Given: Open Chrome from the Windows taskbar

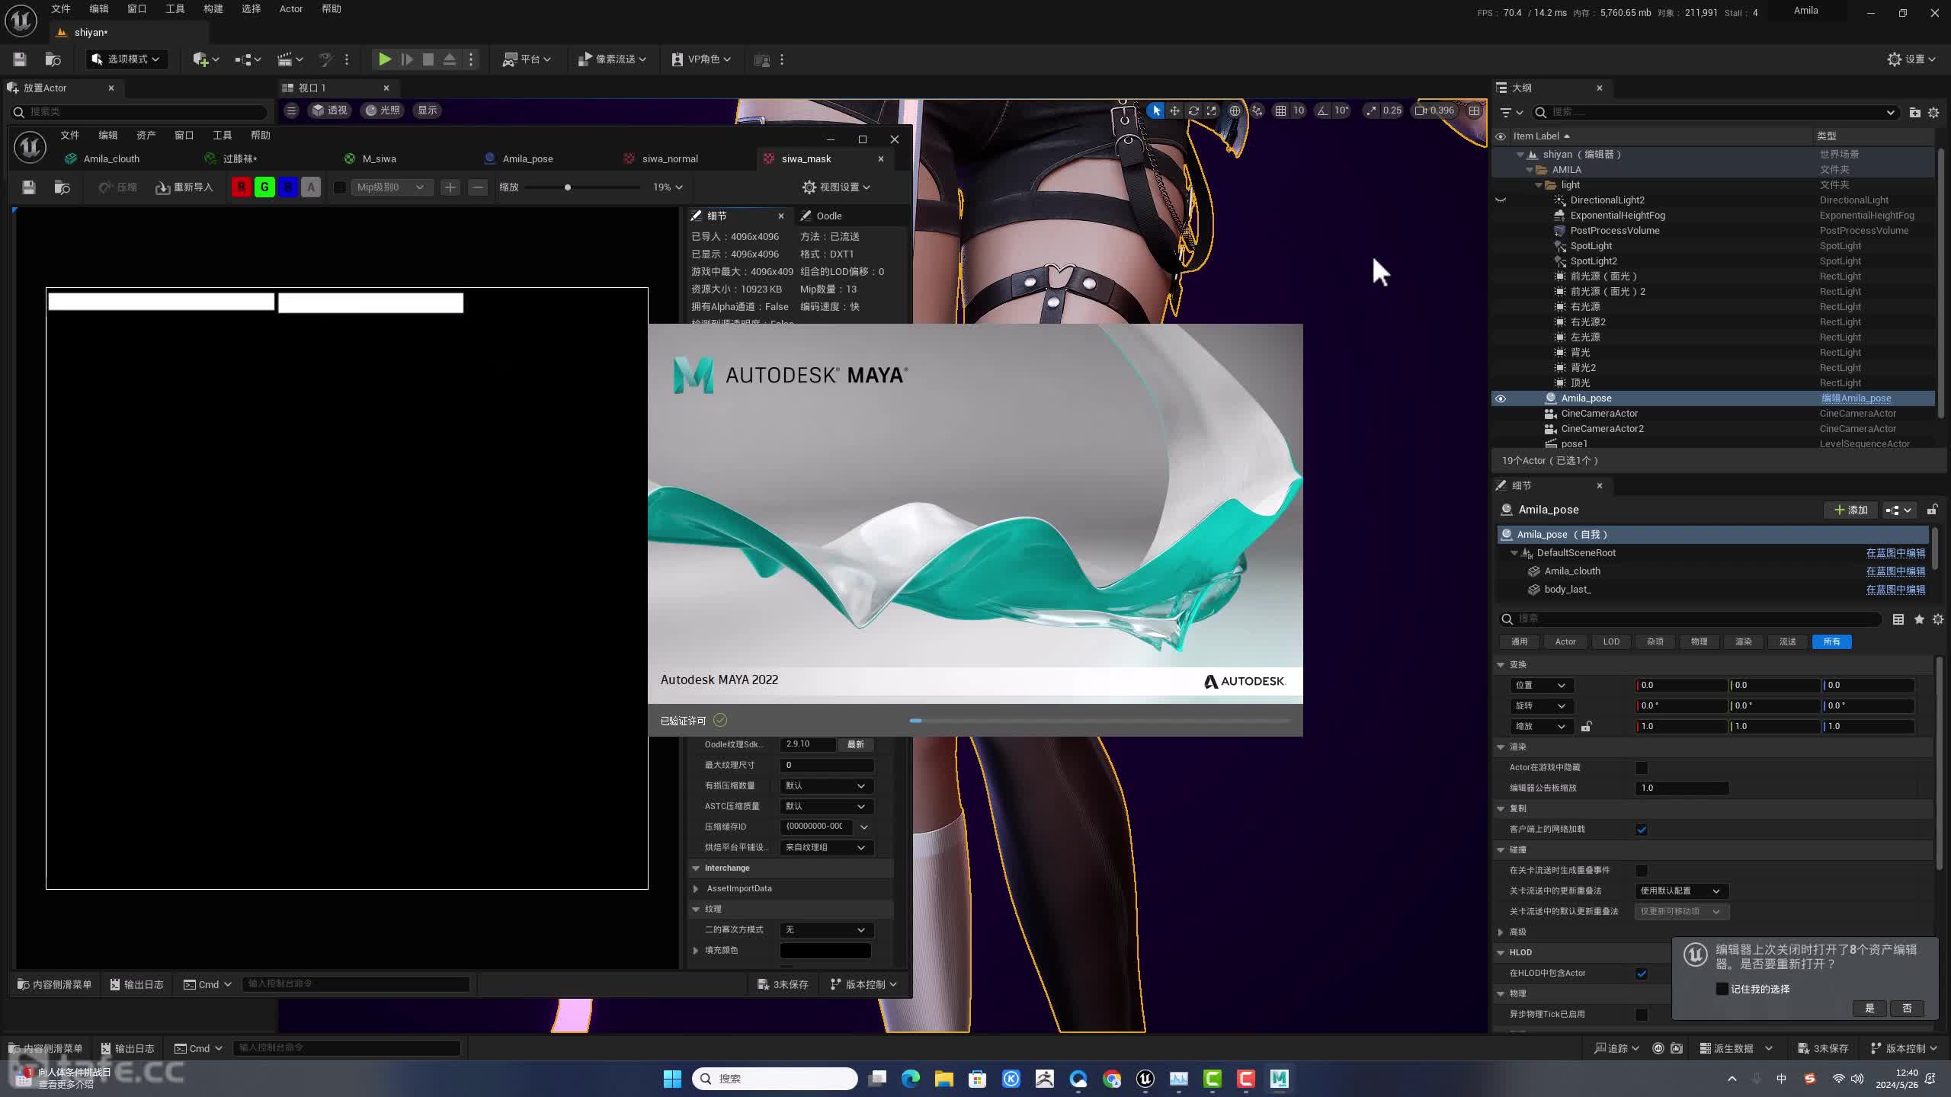Looking at the screenshot, I should (1112, 1079).
